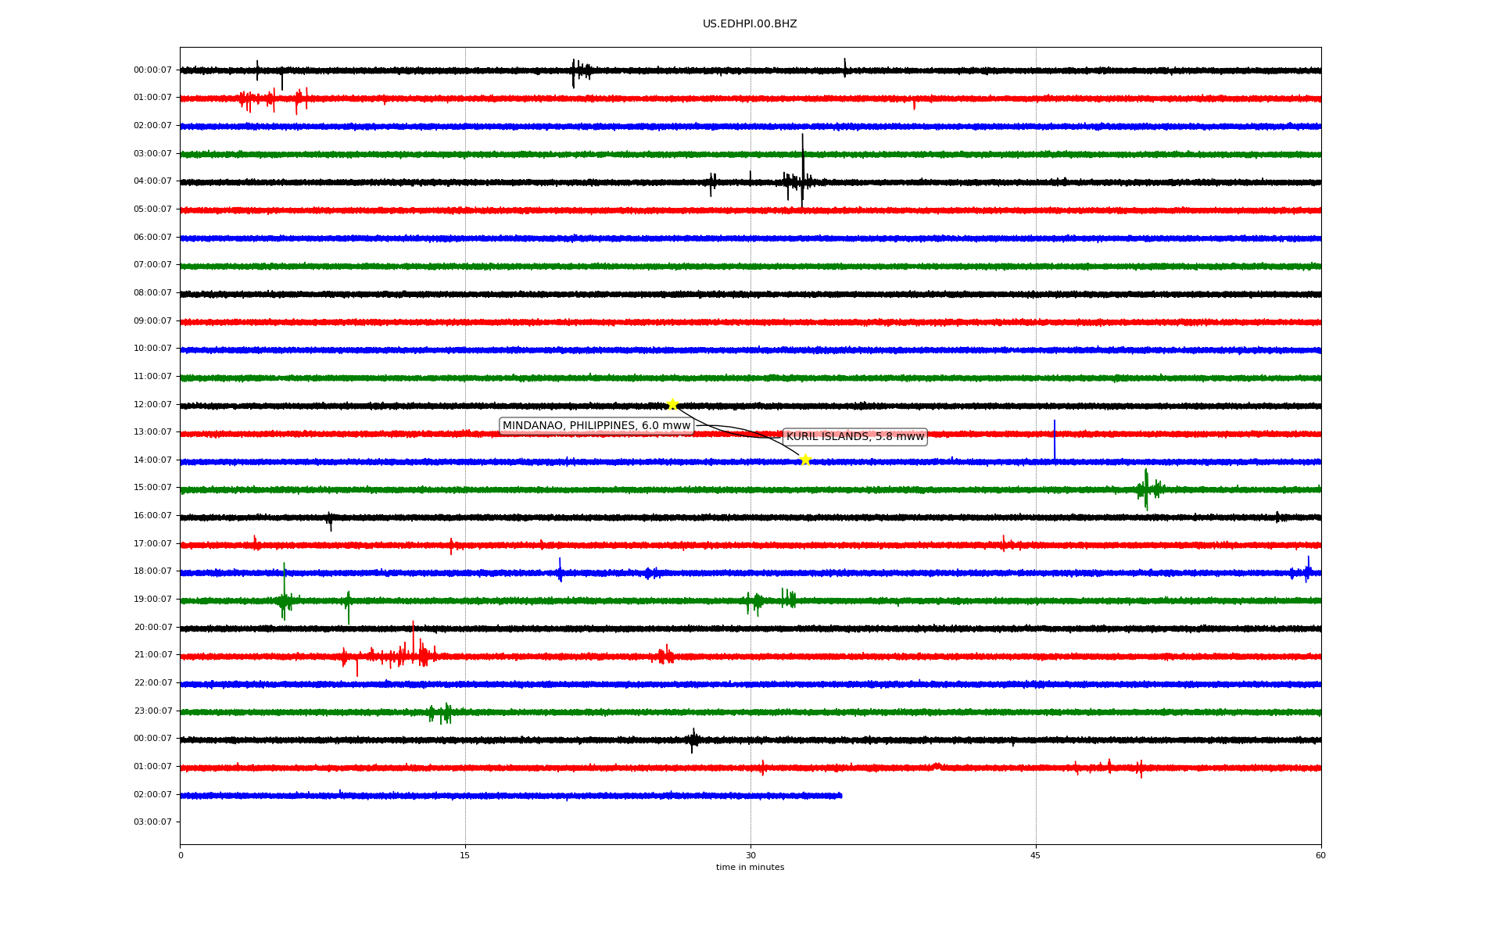Click the end of the last blue 02:00:07 trace
Image resolution: width=1501 pixels, height=938 pixels.
840,796
